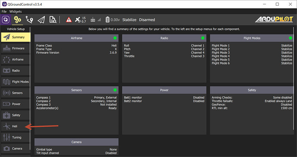The image size is (297, 157).
Task: Switch to the Fly view paper plane icon
Action: point(41,20)
